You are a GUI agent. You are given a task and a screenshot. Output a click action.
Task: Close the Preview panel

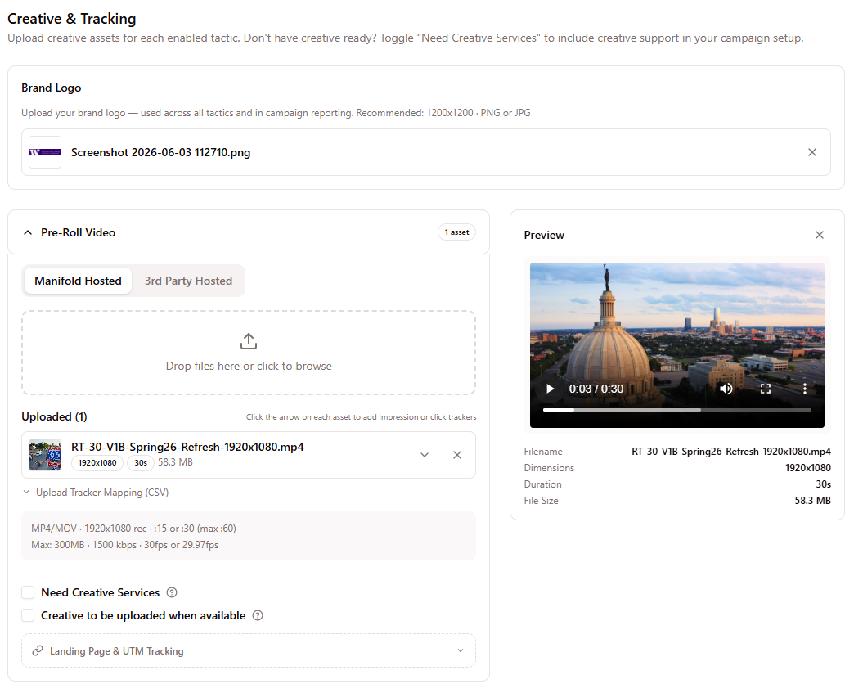pos(819,235)
